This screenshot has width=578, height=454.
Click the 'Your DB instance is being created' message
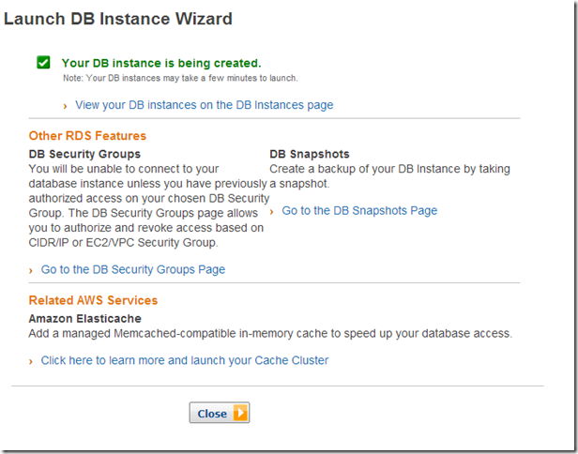(160, 63)
